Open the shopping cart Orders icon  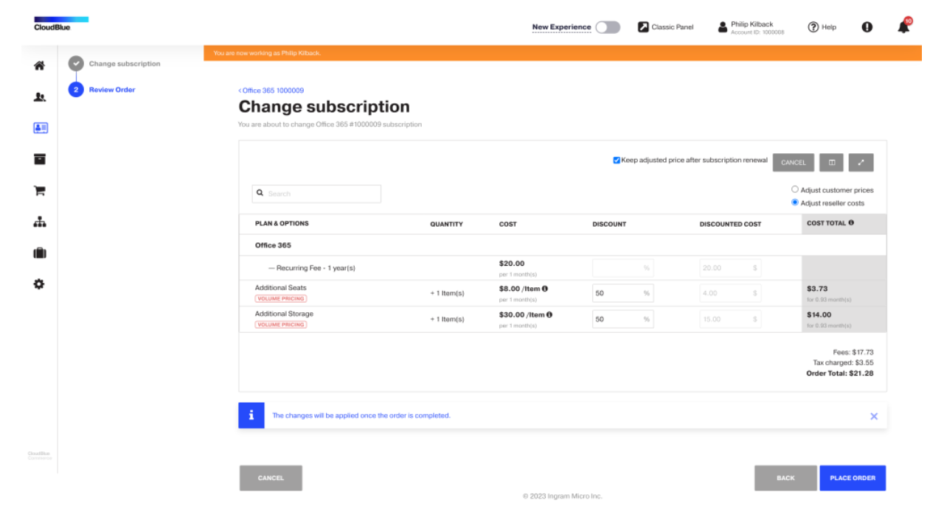[39, 190]
